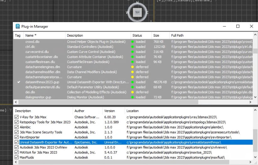The height and width of the screenshot is (165, 258).
Task: Select the MAXtoA for 3ds Max 2023 entry
Action: tap(133, 152)
